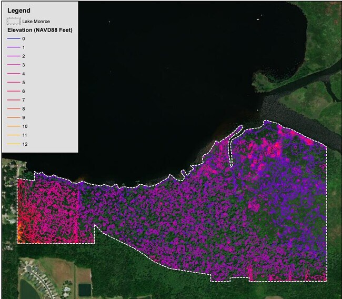Screen dimensions: 342x299
Task: Click the elevation 1 line swatch
Action: point(14,47)
